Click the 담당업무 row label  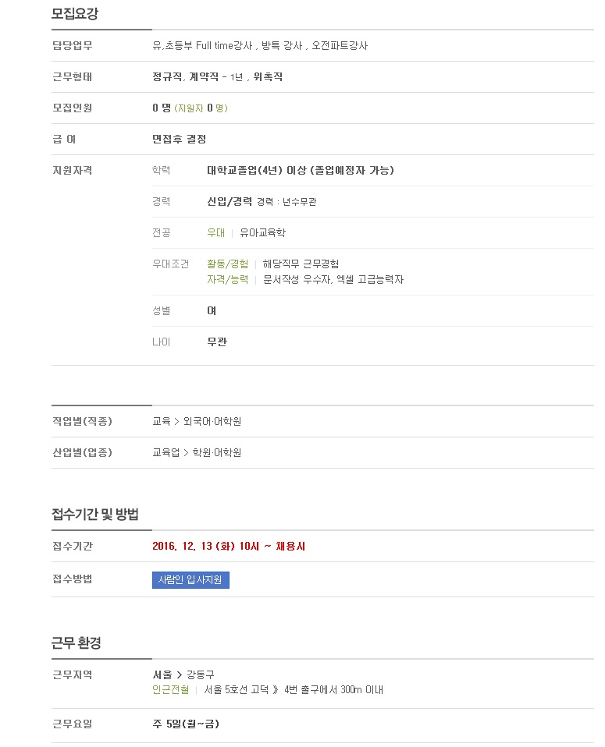(x=72, y=46)
